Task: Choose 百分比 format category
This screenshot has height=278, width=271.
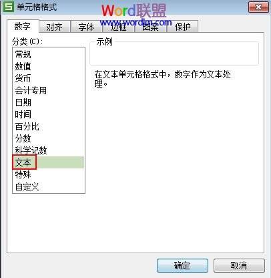Action: click(x=49, y=126)
